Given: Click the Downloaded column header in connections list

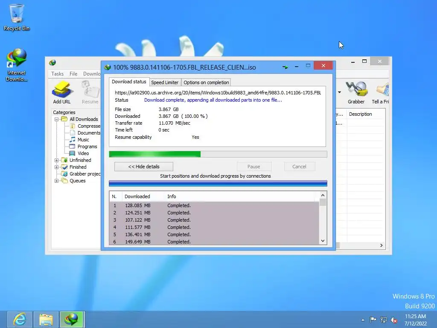Looking at the screenshot, I should point(143,196).
